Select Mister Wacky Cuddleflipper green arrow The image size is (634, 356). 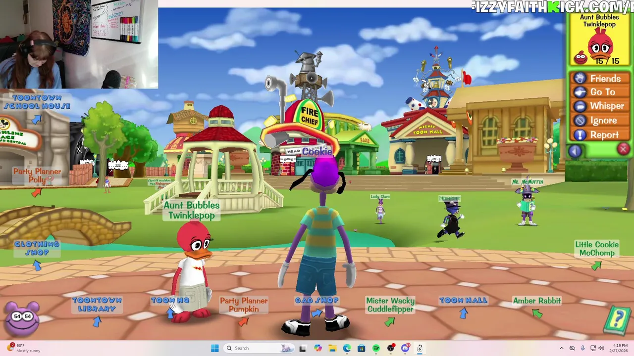click(x=389, y=322)
